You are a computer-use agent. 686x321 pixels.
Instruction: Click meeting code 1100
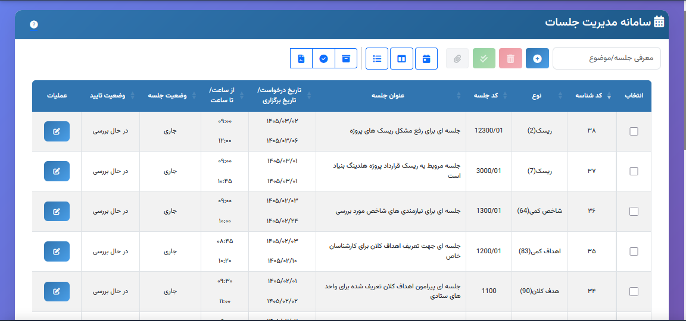(x=489, y=291)
